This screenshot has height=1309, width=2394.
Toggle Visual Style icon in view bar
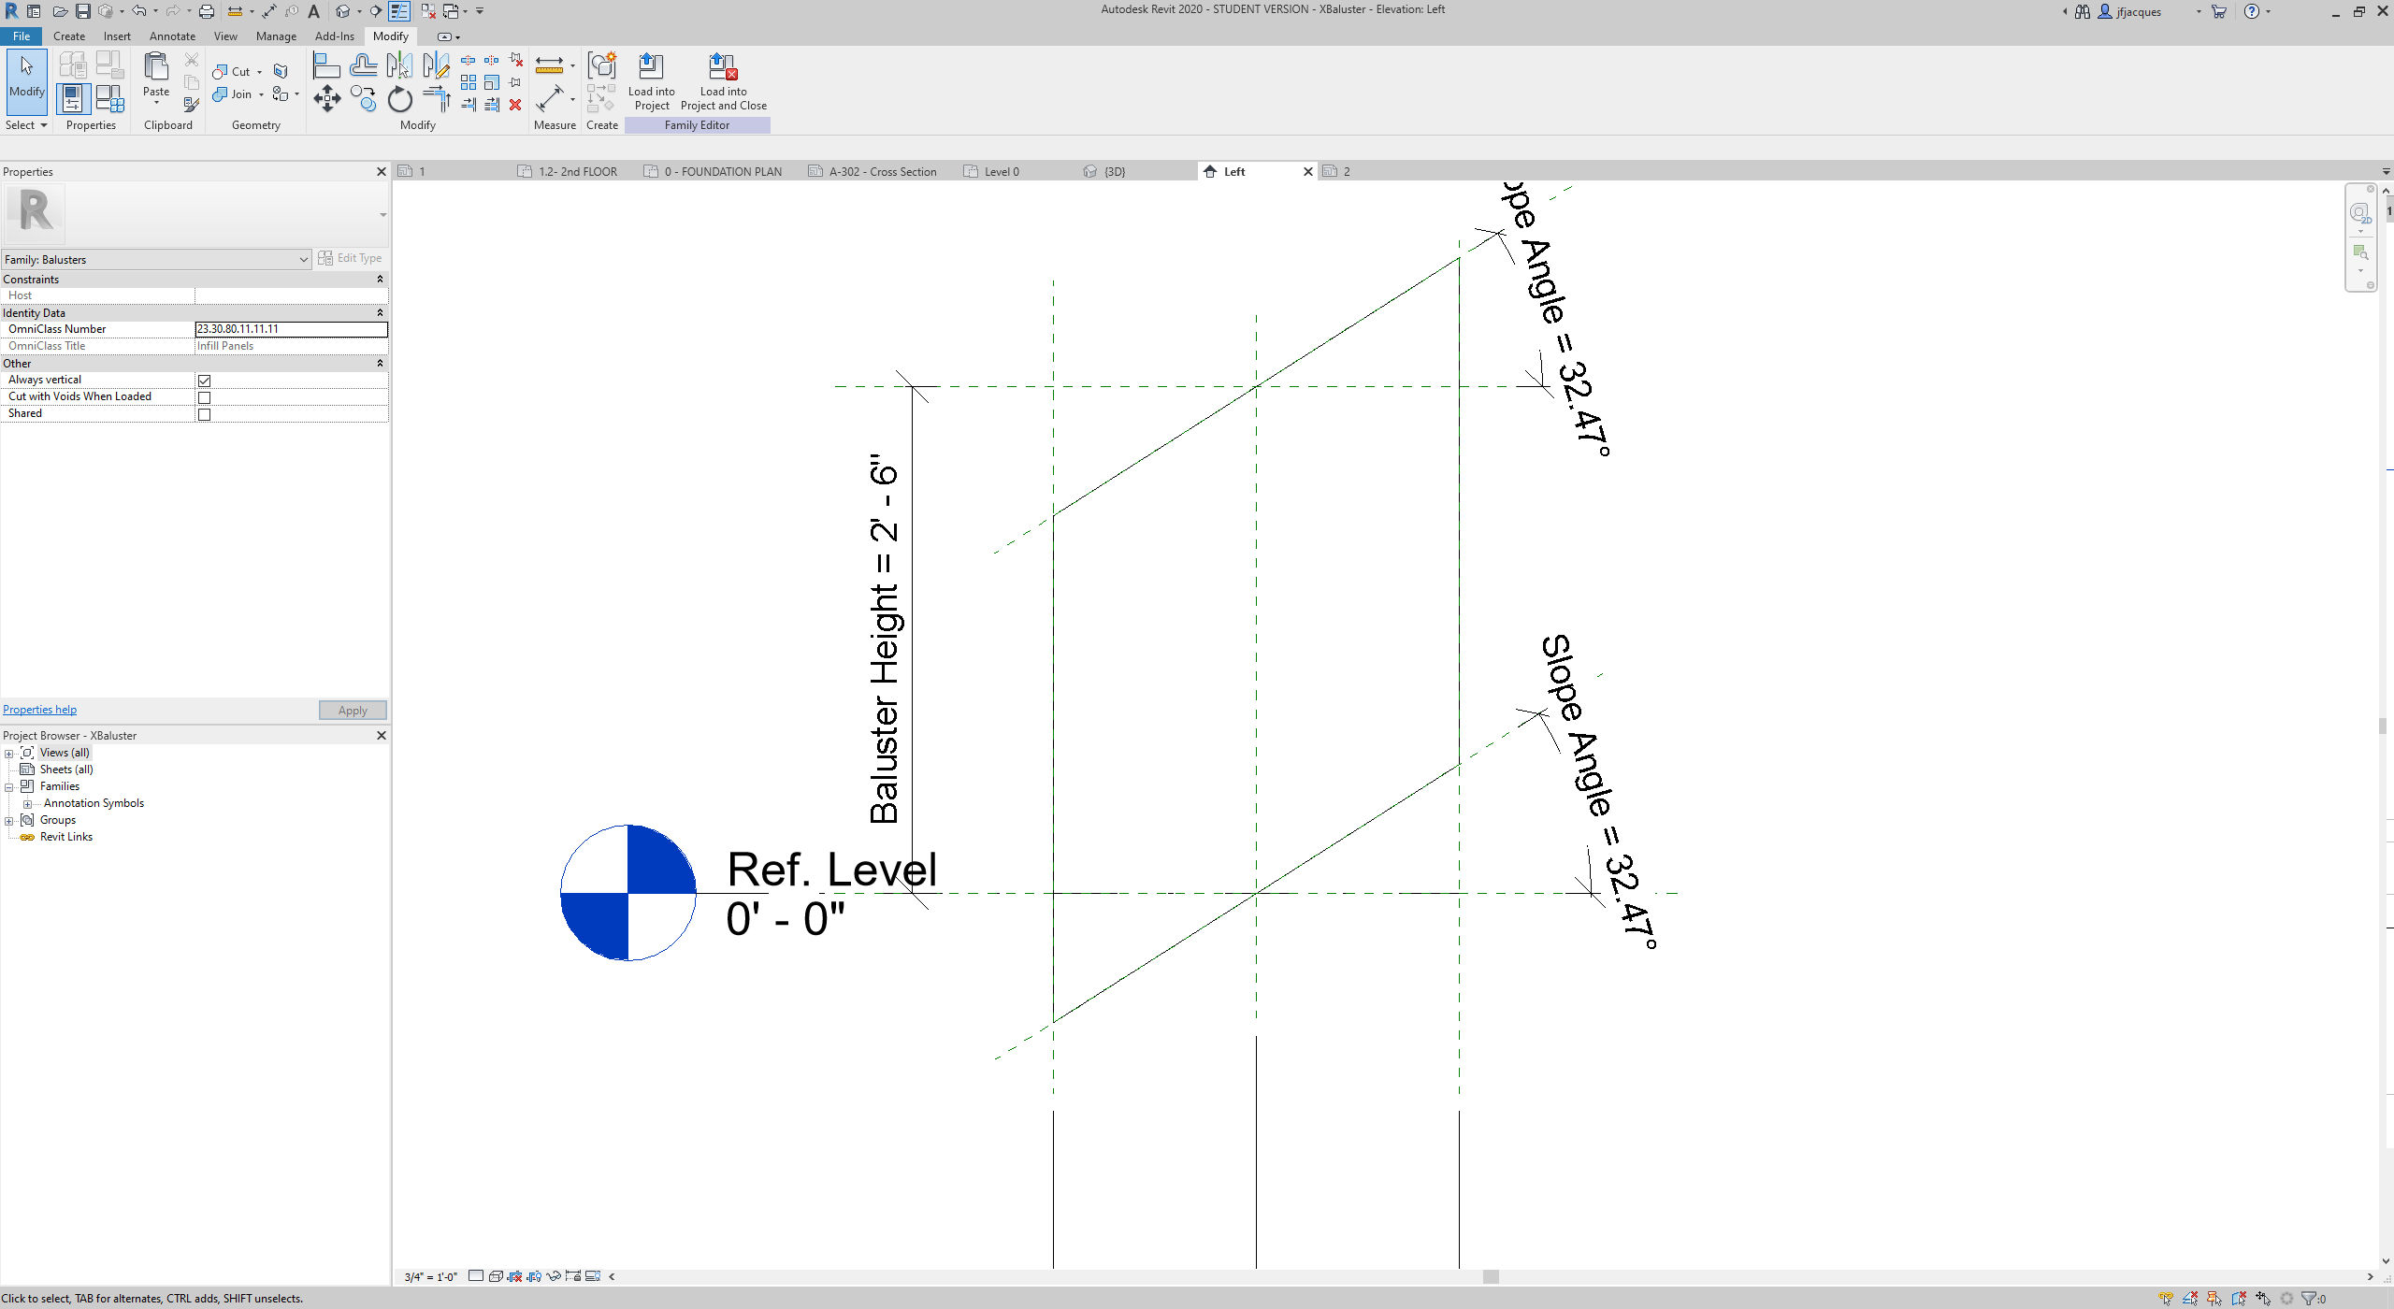[x=496, y=1276]
